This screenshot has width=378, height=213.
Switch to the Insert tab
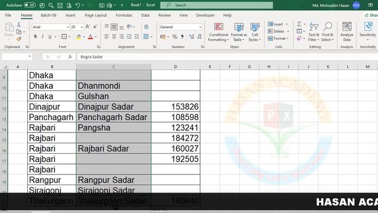point(70,15)
